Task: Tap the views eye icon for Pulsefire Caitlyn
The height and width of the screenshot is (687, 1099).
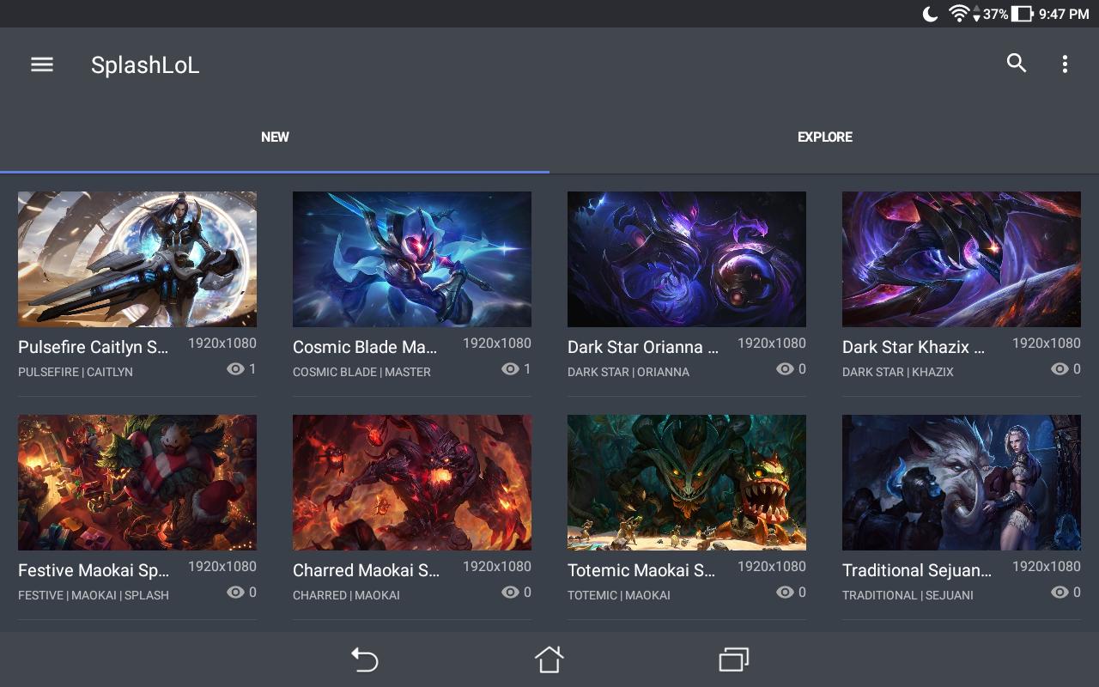Action: (x=235, y=368)
